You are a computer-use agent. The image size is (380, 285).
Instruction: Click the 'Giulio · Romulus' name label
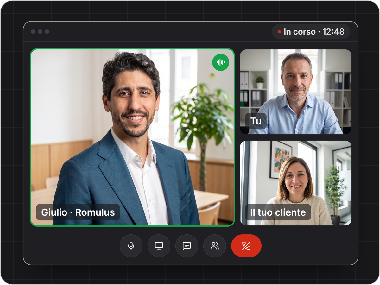tap(78, 212)
